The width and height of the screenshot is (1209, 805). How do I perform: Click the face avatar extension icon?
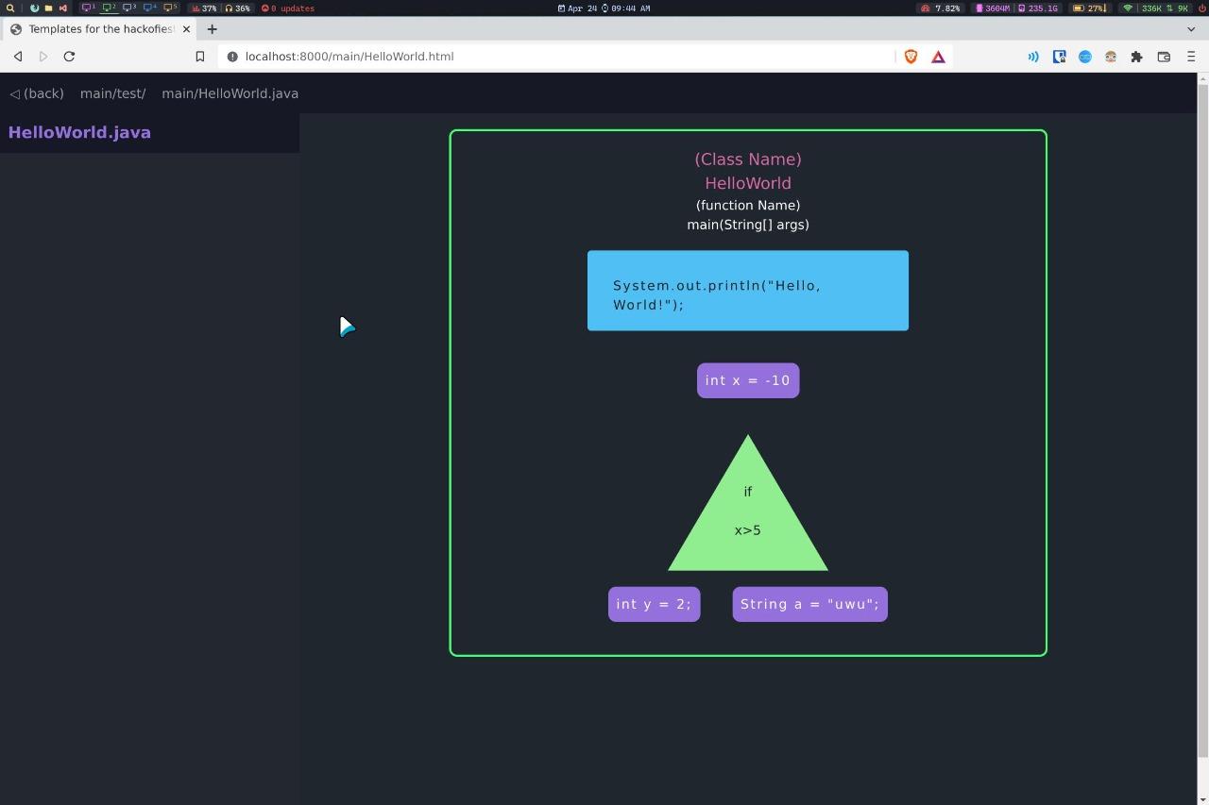click(x=1111, y=57)
